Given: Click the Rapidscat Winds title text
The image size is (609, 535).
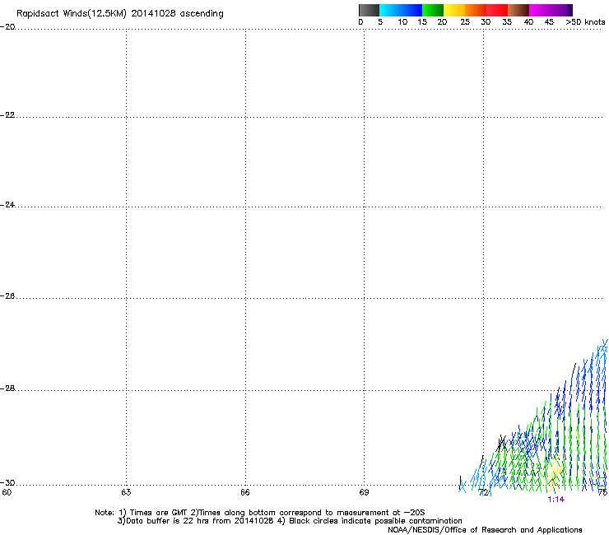Looking at the screenshot, I should click(x=120, y=14).
